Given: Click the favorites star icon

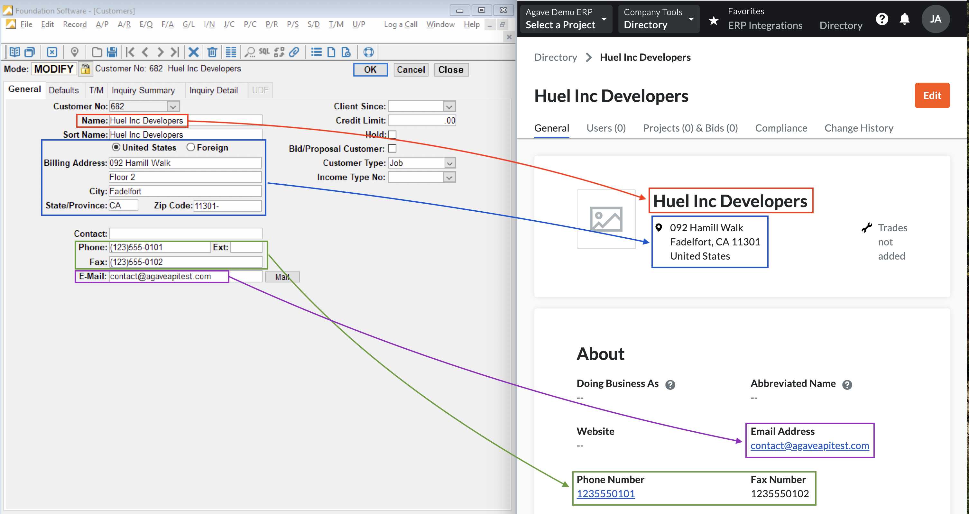Looking at the screenshot, I should tap(713, 20).
